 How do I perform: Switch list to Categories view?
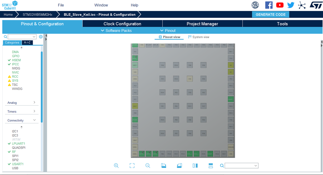pyautogui.click(x=12, y=43)
